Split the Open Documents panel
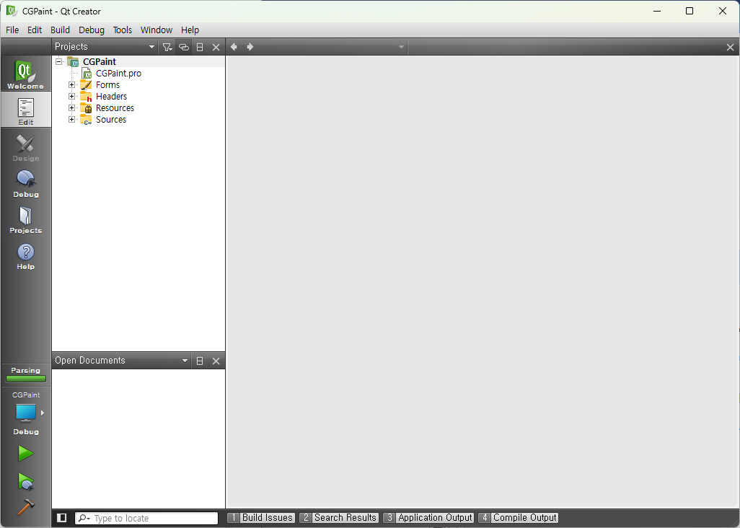The height and width of the screenshot is (528, 740). point(200,361)
